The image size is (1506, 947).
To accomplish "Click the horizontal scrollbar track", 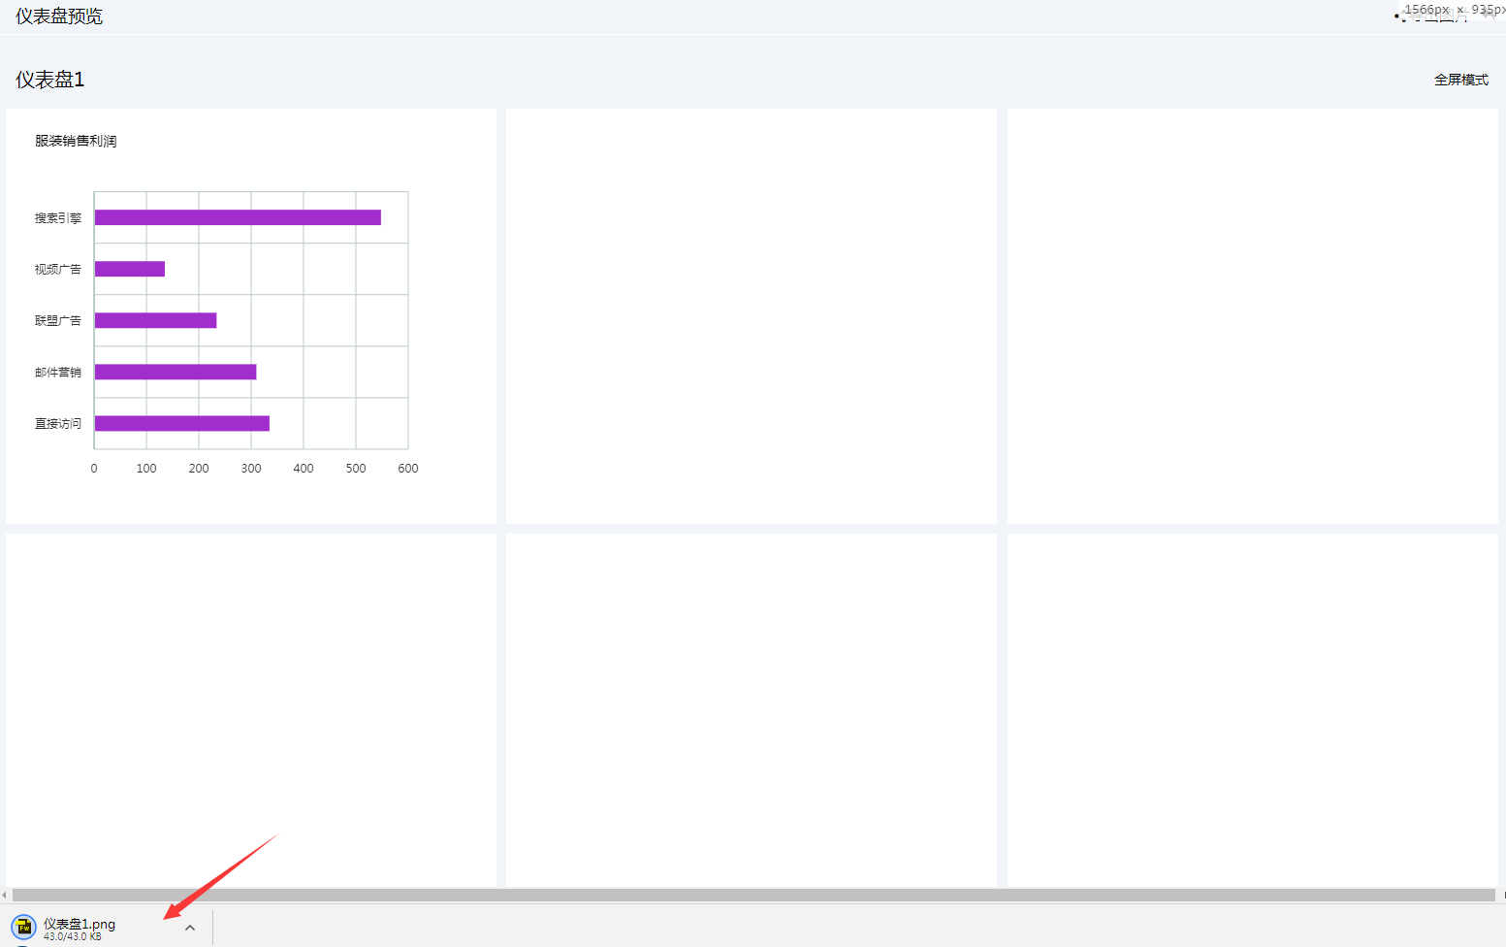I will [x=753, y=895].
